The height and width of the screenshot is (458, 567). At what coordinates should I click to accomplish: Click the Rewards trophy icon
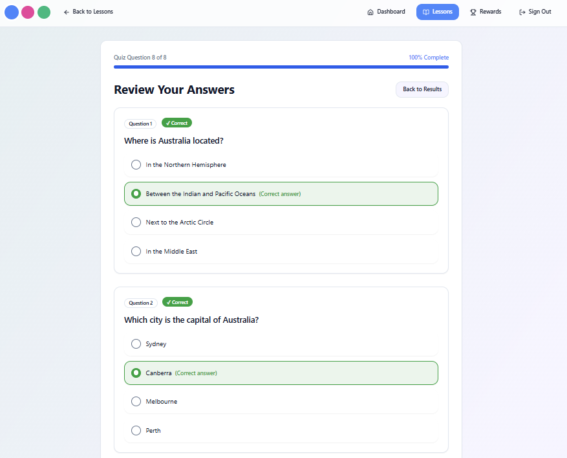[x=473, y=12]
